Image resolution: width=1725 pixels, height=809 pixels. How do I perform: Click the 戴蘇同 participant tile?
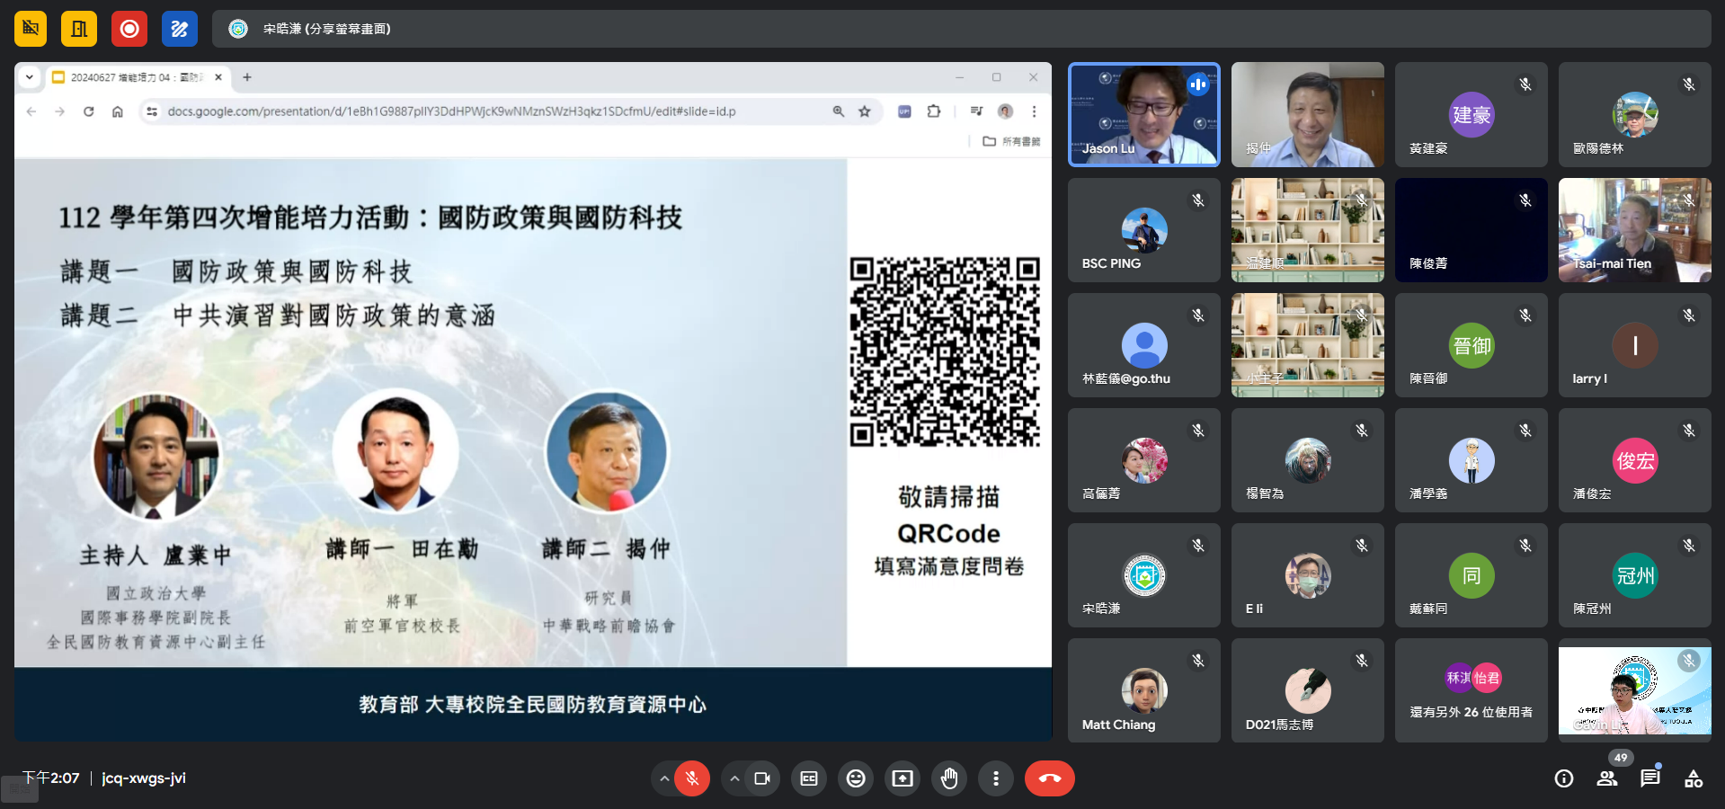[1472, 575]
